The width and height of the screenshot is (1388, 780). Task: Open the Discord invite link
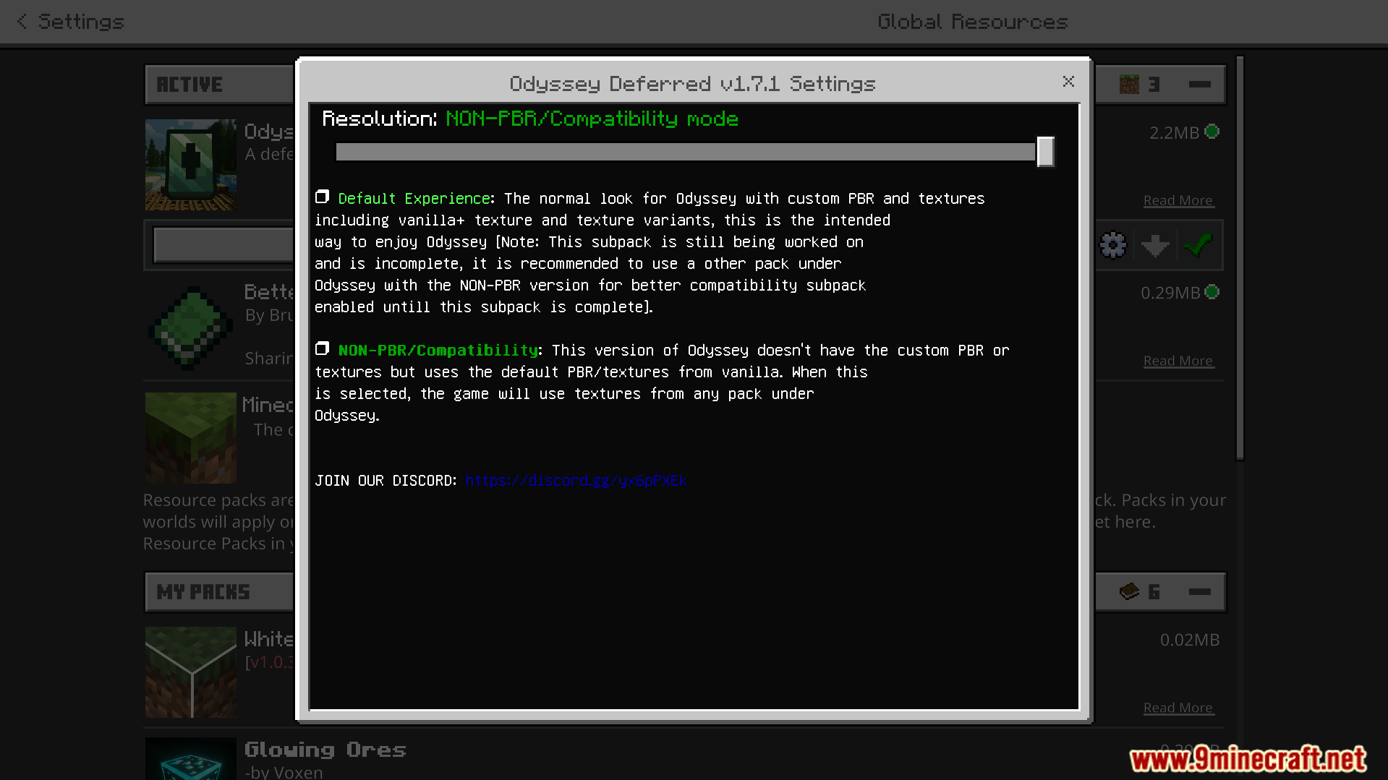576,481
